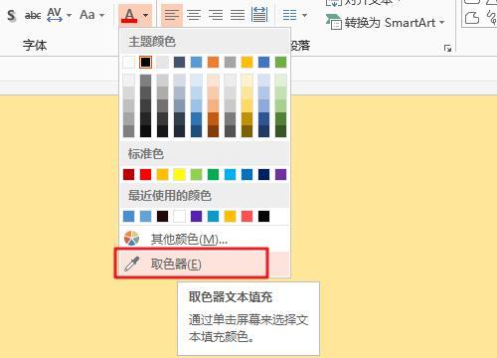The height and width of the screenshot is (358, 497).
Task: Open the paragraph dialog launcher
Action: pyautogui.click(x=447, y=49)
